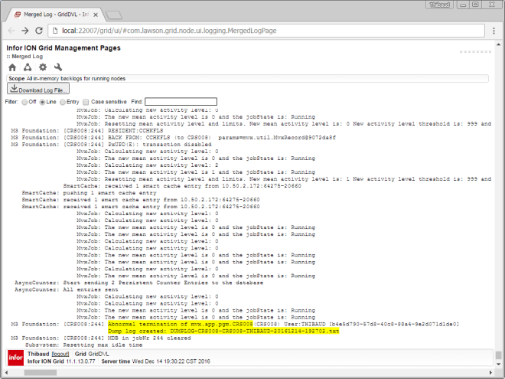505x379 pixels.
Task: Click the browser forward arrow
Action: click(25, 30)
